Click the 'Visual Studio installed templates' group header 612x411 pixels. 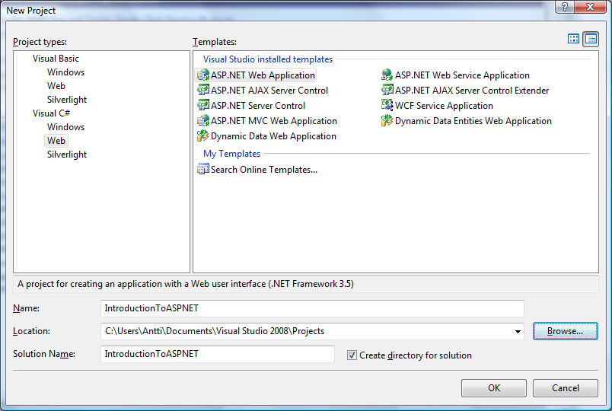pos(268,59)
